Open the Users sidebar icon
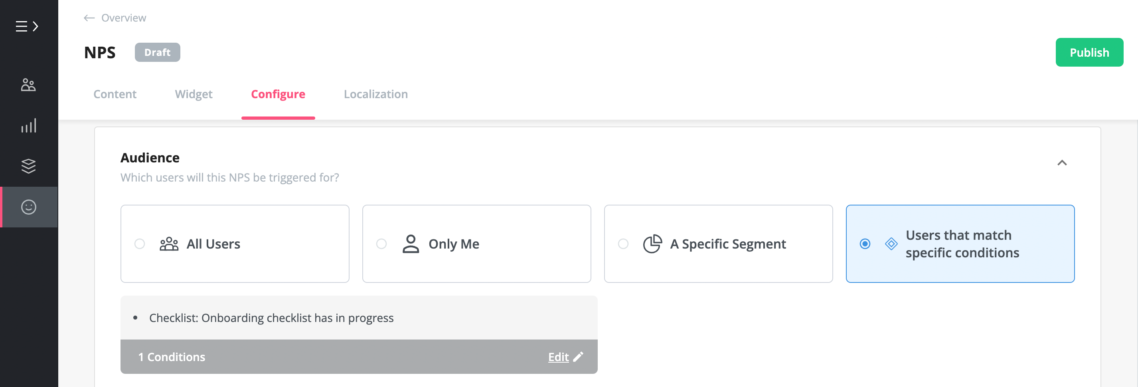1138x387 pixels. pyautogui.click(x=28, y=84)
